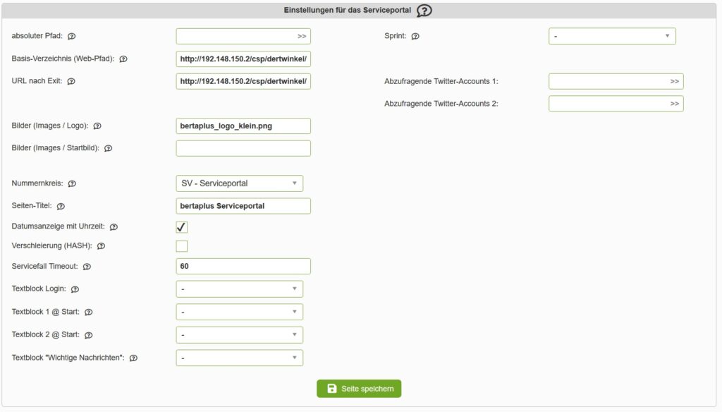The height and width of the screenshot is (412, 722).
Task: Open help bubble for absoluter Pfad
Action: pyautogui.click(x=71, y=36)
